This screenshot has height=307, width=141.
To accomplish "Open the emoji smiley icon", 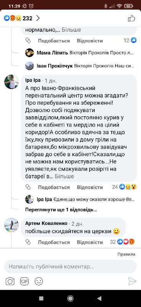I will click(x=39, y=281).
